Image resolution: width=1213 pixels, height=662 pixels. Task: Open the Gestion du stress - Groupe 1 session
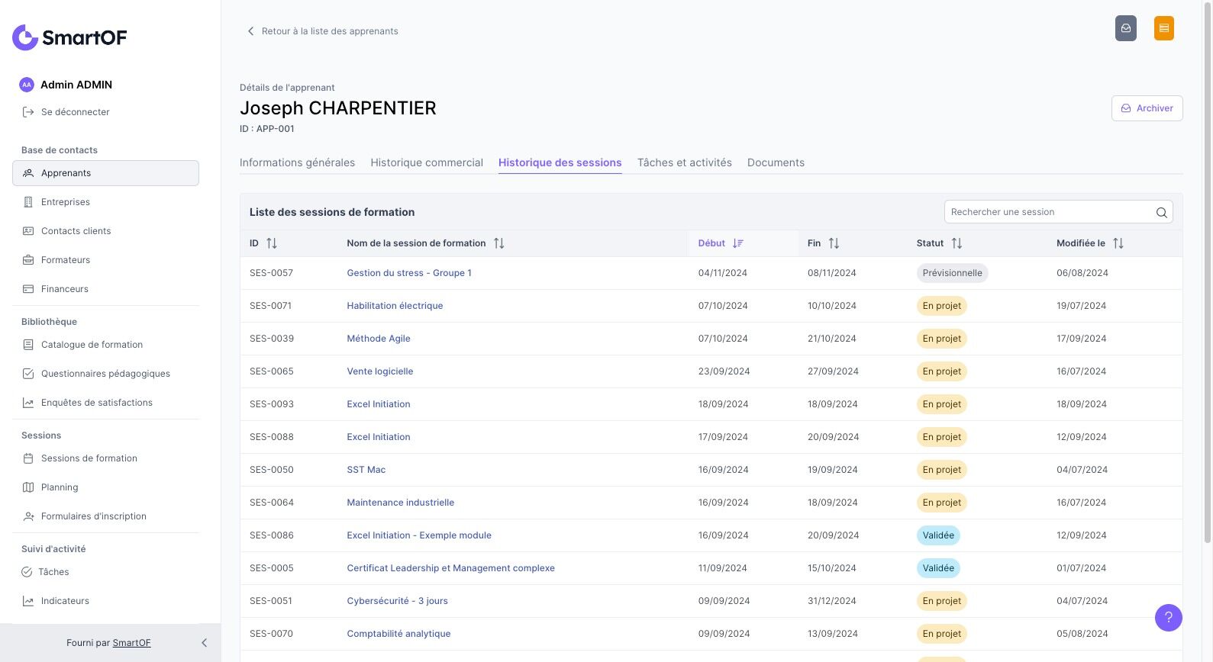[409, 273]
